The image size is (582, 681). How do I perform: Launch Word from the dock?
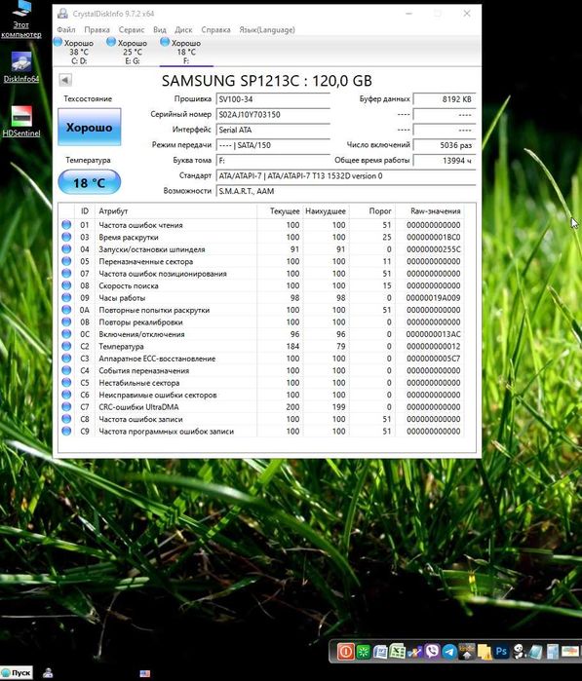[380, 652]
